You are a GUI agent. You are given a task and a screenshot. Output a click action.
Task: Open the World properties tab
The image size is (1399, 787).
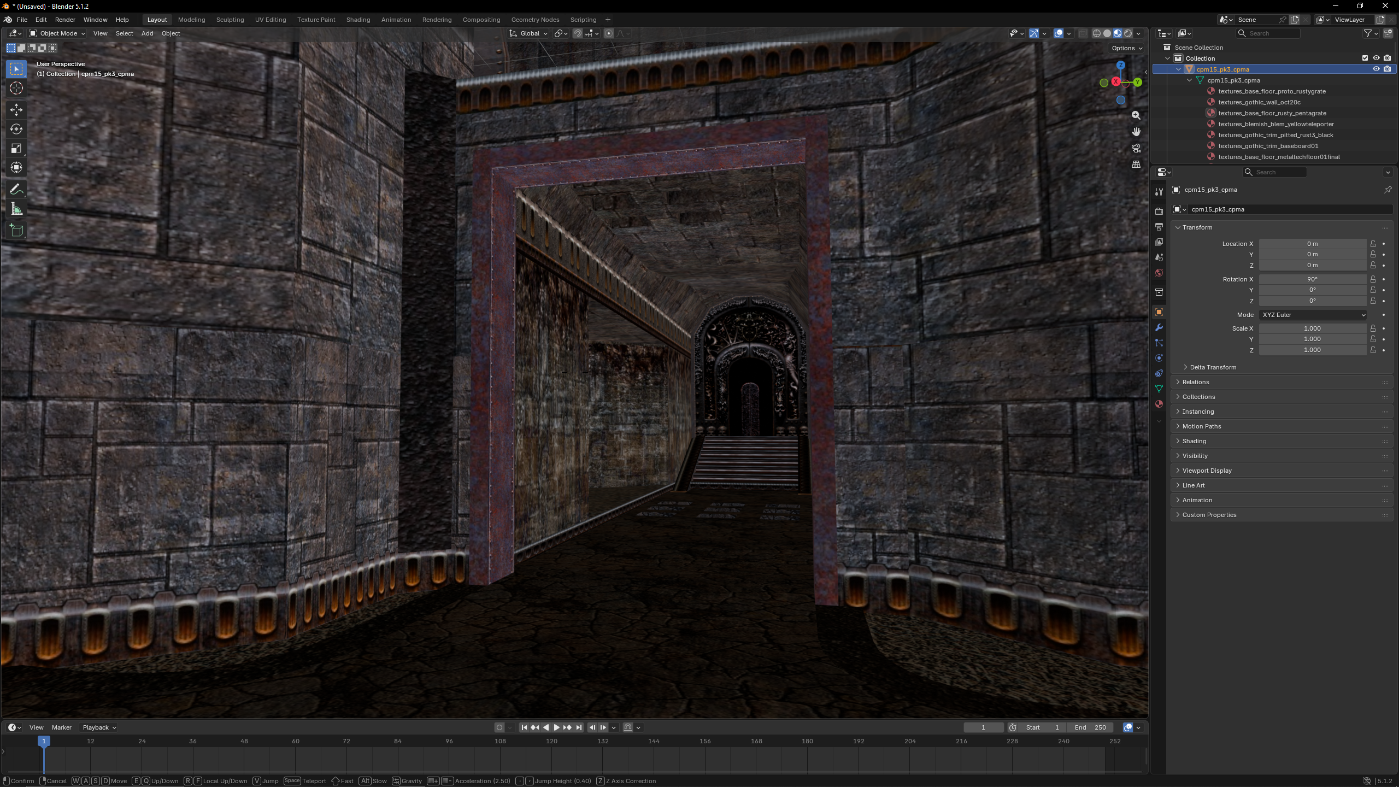coord(1159,273)
